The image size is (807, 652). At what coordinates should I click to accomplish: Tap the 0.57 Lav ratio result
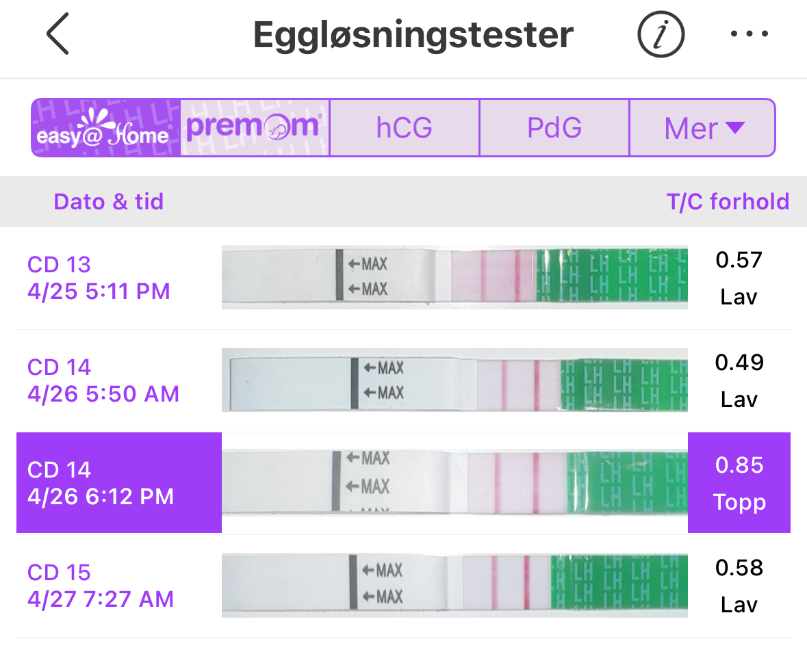click(739, 278)
